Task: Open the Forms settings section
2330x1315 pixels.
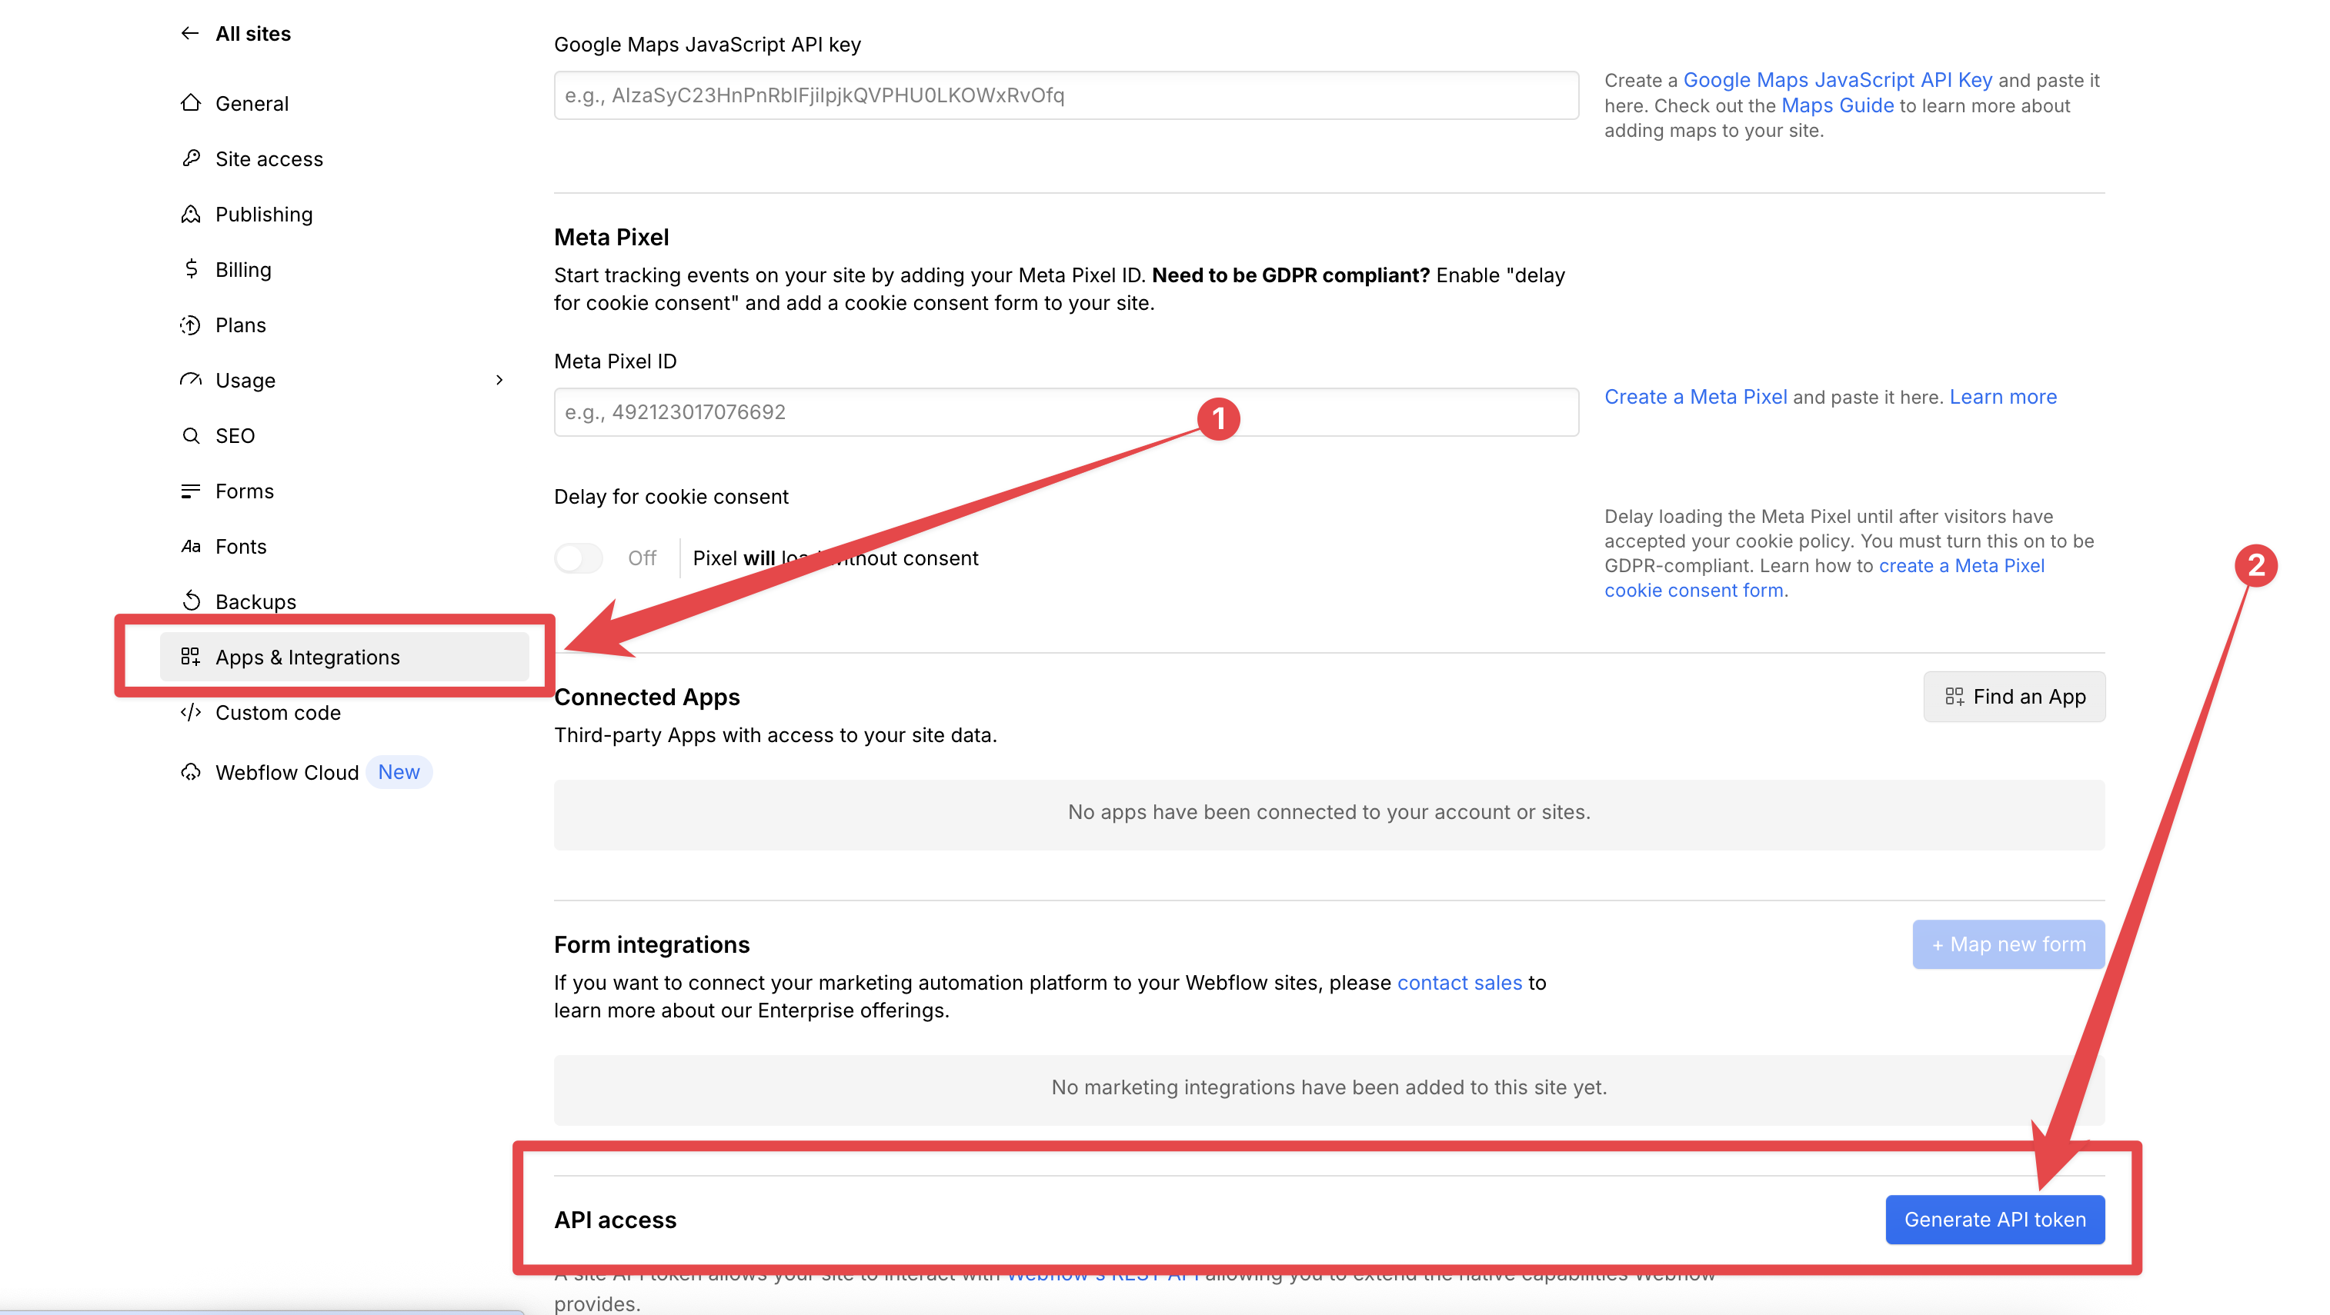Action: tap(244, 491)
